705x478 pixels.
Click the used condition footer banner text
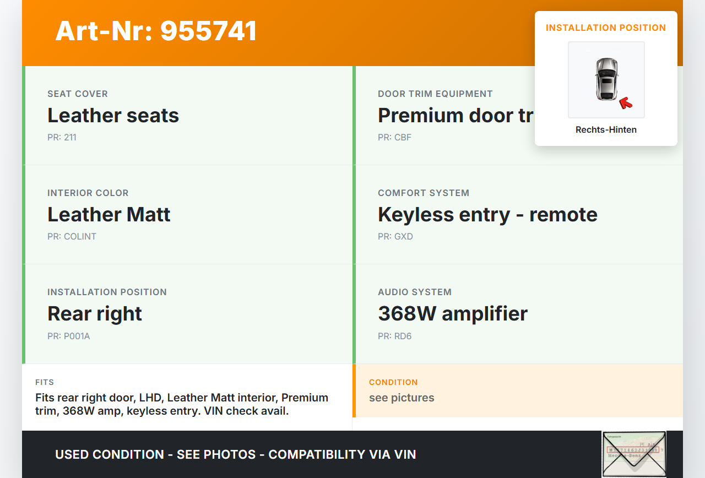click(236, 455)
